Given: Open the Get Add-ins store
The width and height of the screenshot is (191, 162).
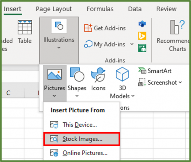Looking at the screenshot, I should click(x=105, y=28).
